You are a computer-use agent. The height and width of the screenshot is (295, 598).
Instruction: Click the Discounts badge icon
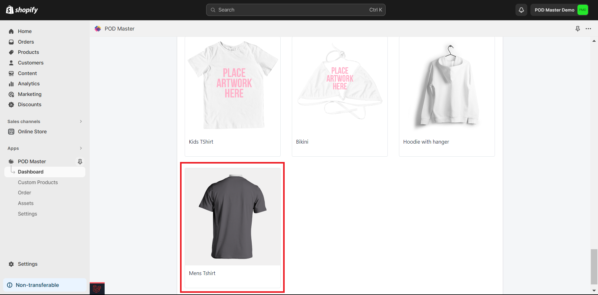coord(11,105)
